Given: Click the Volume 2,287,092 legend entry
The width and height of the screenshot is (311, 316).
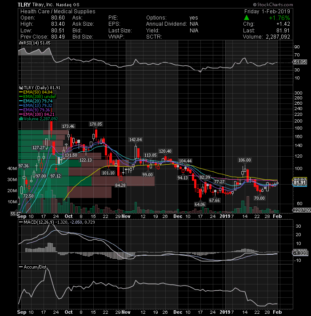Looking at the screenshot, I should pyautogui.click(x=39, y=119).
